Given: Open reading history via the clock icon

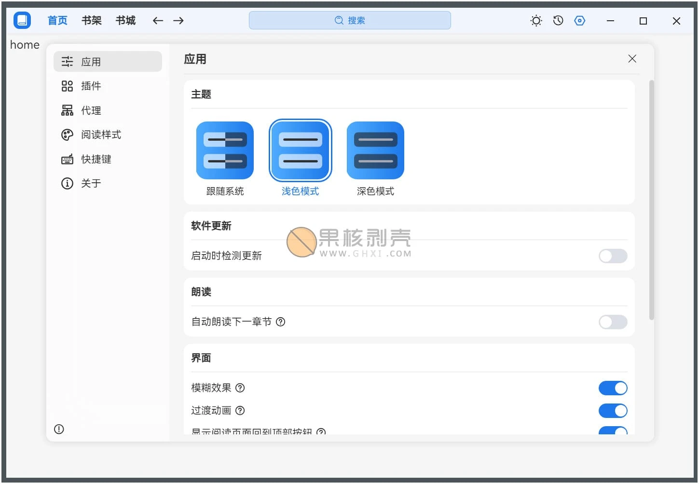Looking at the screenshot, I should click(558, 20).
